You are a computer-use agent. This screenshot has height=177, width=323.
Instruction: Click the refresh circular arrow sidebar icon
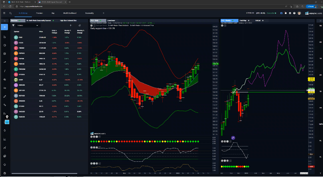click(5, 131)
